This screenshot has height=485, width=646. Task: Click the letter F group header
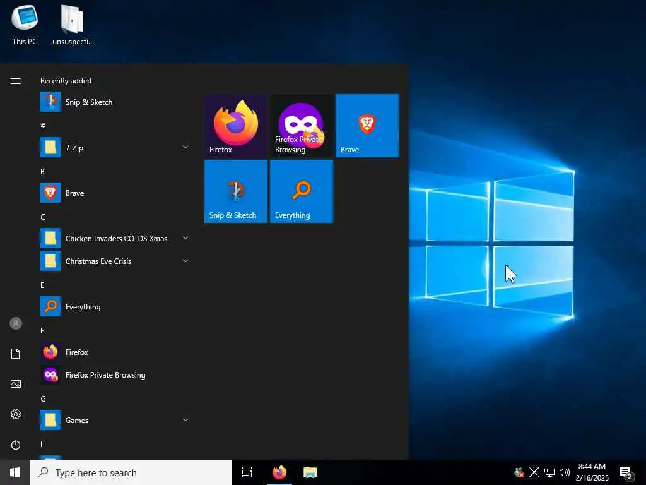pos(42,331)
